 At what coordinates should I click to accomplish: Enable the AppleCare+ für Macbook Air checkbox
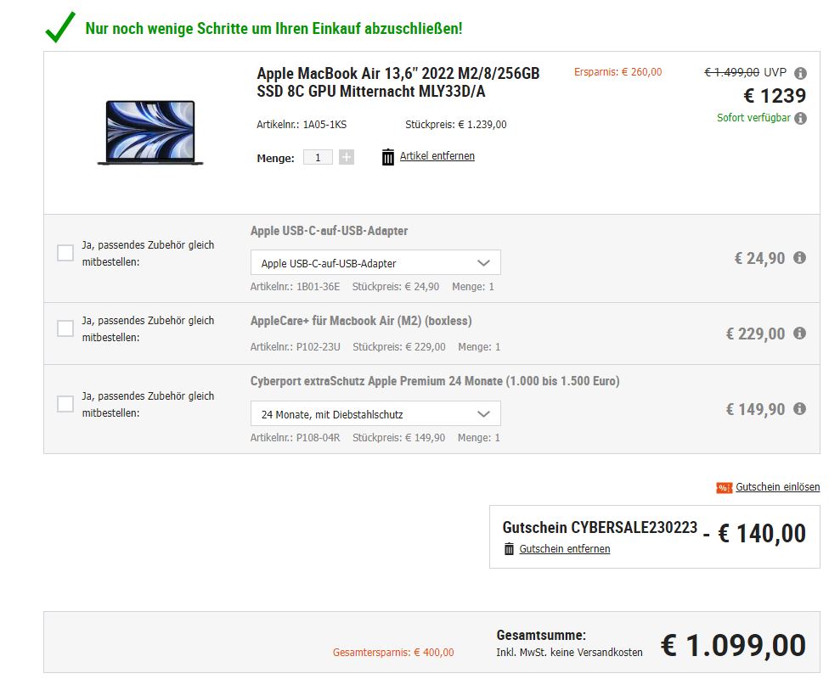[x=65, y=328]
